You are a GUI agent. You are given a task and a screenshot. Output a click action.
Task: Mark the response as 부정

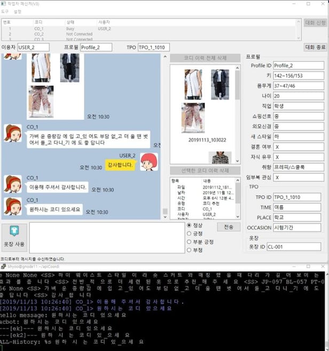pyautogui.click(x=190, y=249)
